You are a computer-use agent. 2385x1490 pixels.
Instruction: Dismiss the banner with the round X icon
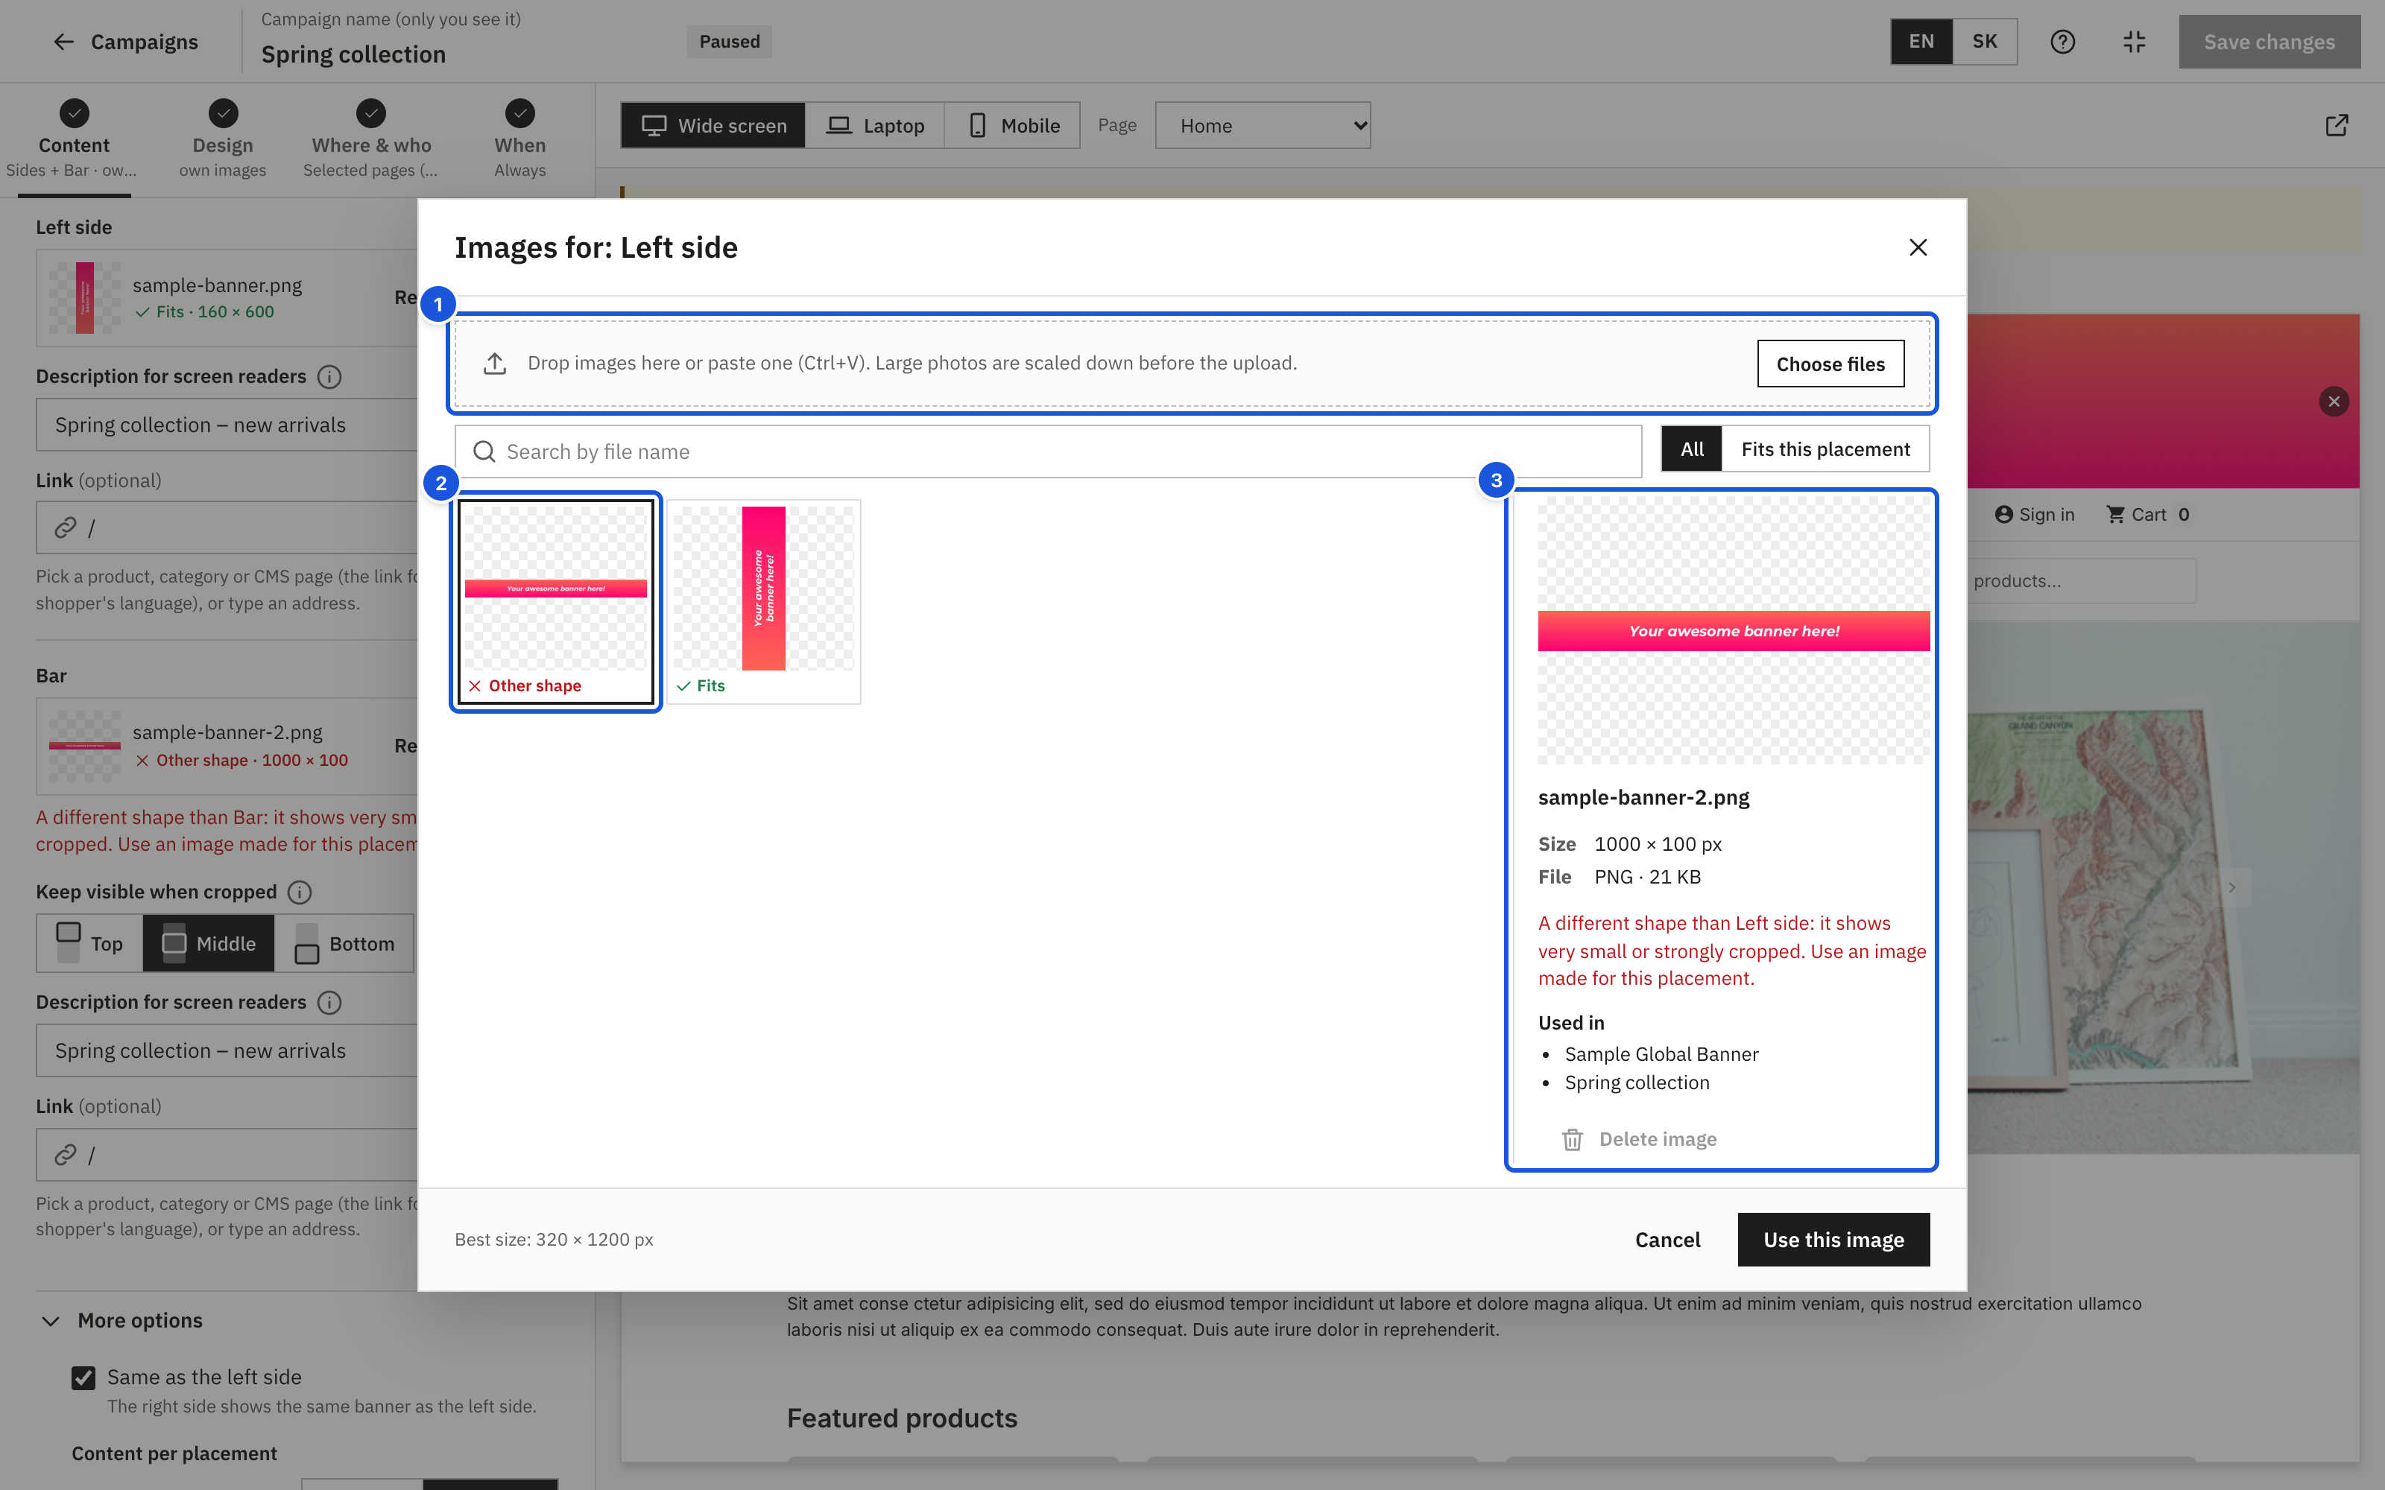point(2334,402)
